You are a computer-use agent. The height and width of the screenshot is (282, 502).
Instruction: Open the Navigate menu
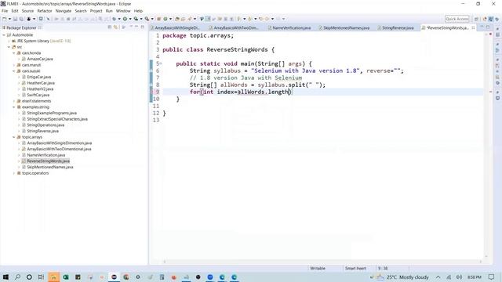[x=64, y=11]
